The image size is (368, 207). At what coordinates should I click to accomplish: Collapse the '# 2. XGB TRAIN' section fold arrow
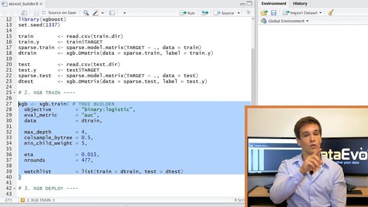(x=14, y=93)
